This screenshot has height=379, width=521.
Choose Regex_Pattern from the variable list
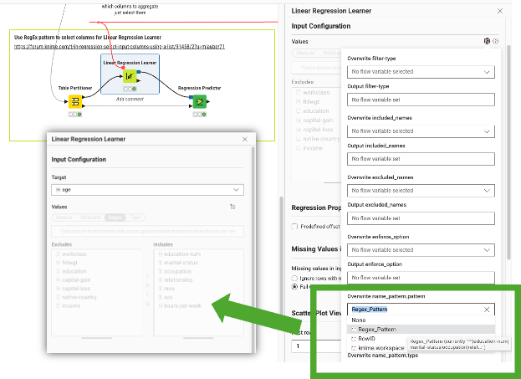(378, 330)
